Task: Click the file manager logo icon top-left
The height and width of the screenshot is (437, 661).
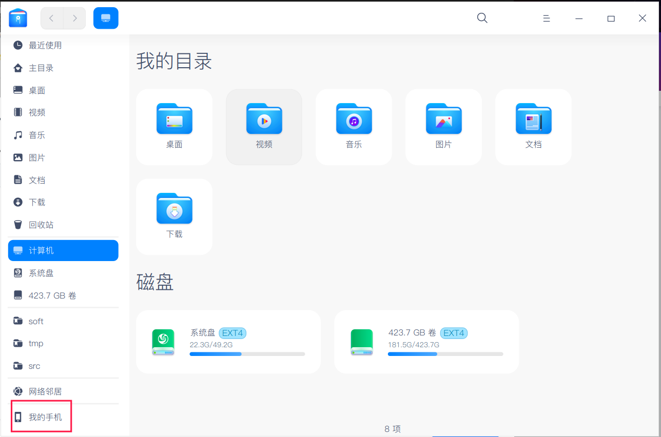Action: (x=18, y=17)
